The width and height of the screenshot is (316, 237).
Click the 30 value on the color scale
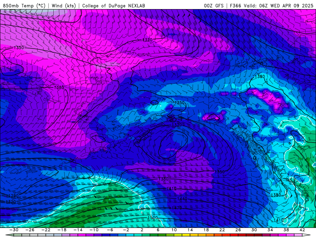tap(254, 230)
